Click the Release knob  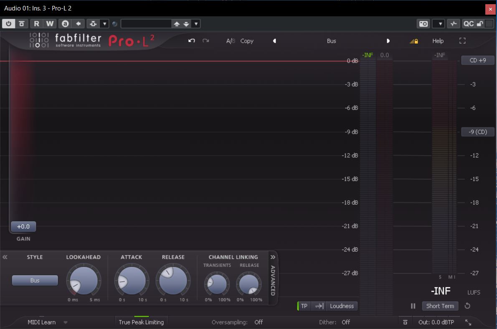point(173,281)
